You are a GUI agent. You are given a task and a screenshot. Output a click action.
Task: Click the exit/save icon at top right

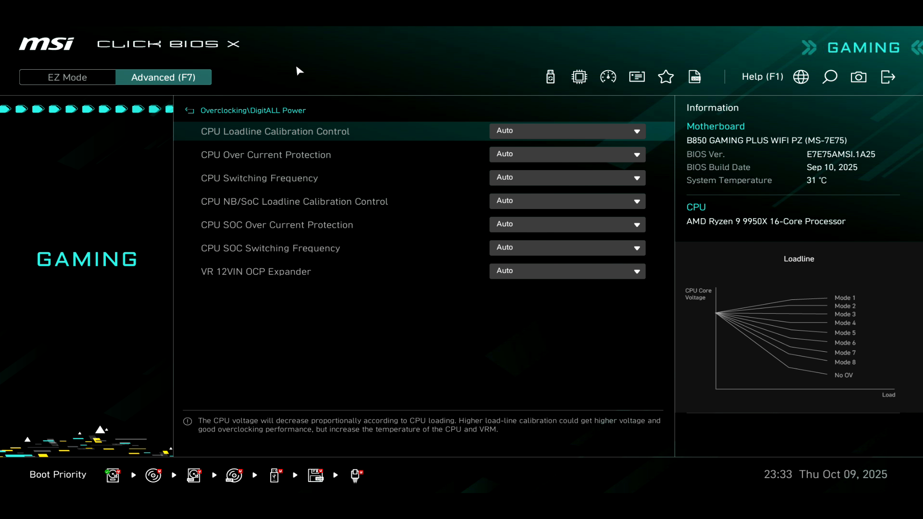pos(887,77)
